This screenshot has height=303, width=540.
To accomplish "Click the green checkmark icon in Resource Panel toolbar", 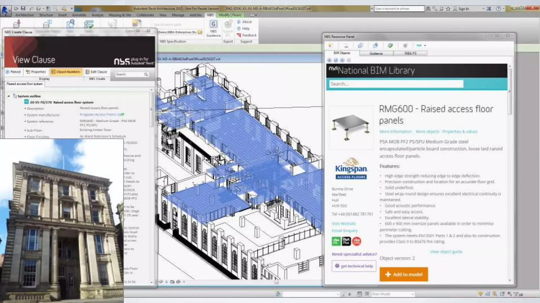I will click(390, 46).
